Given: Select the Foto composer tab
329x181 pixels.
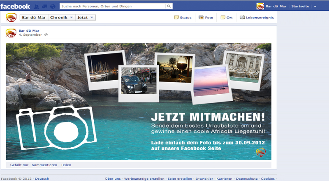Looking at the screenshot, I should tap(206, 17).
